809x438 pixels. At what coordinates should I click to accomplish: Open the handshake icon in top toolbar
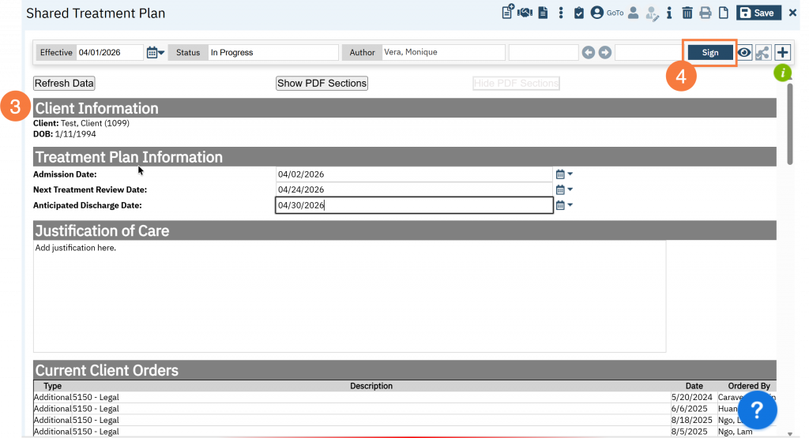525,13
